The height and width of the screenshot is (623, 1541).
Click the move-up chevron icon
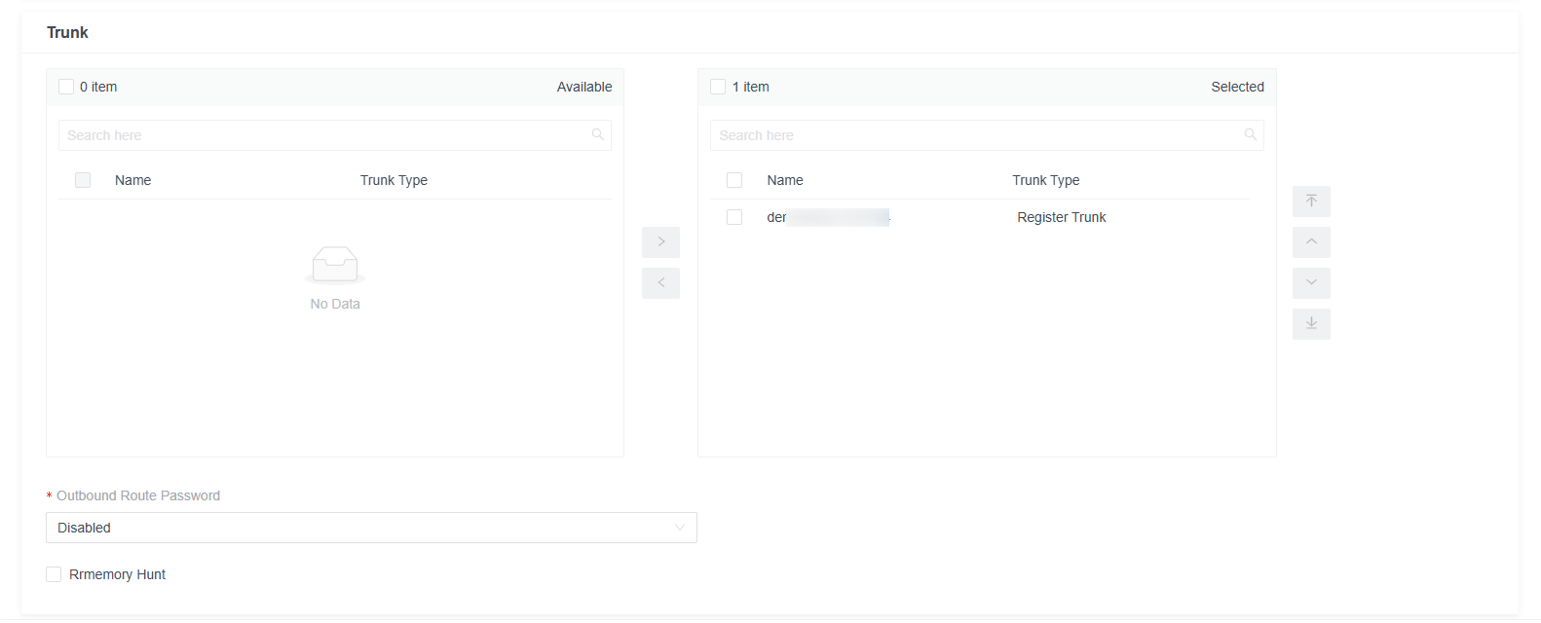click(x=1311, y=242)
